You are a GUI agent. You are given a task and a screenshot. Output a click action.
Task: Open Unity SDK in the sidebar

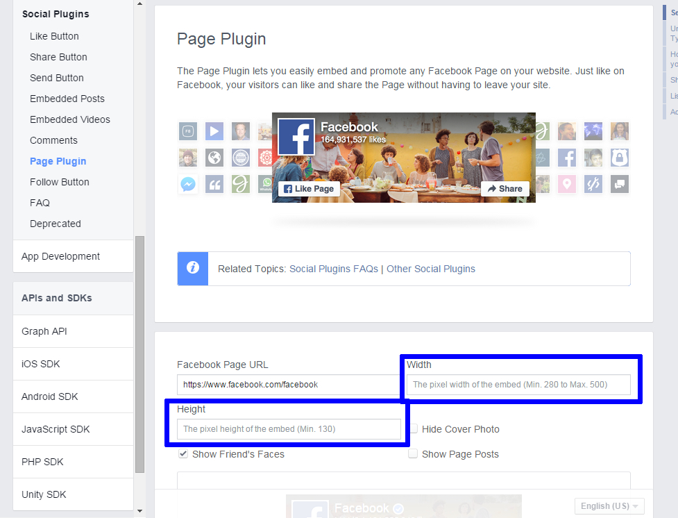tap(73, 494)
